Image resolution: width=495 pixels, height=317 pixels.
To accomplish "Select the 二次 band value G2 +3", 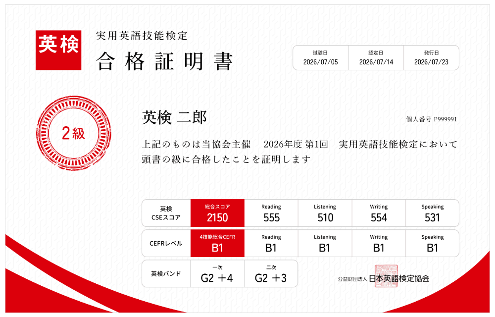I will (x=271, y=278).
